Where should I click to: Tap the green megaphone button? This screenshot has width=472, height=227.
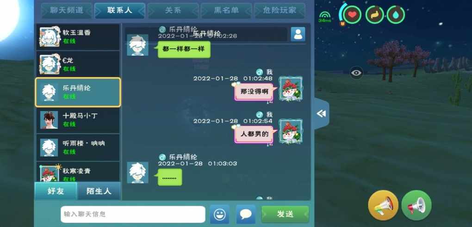coord(416,205)
